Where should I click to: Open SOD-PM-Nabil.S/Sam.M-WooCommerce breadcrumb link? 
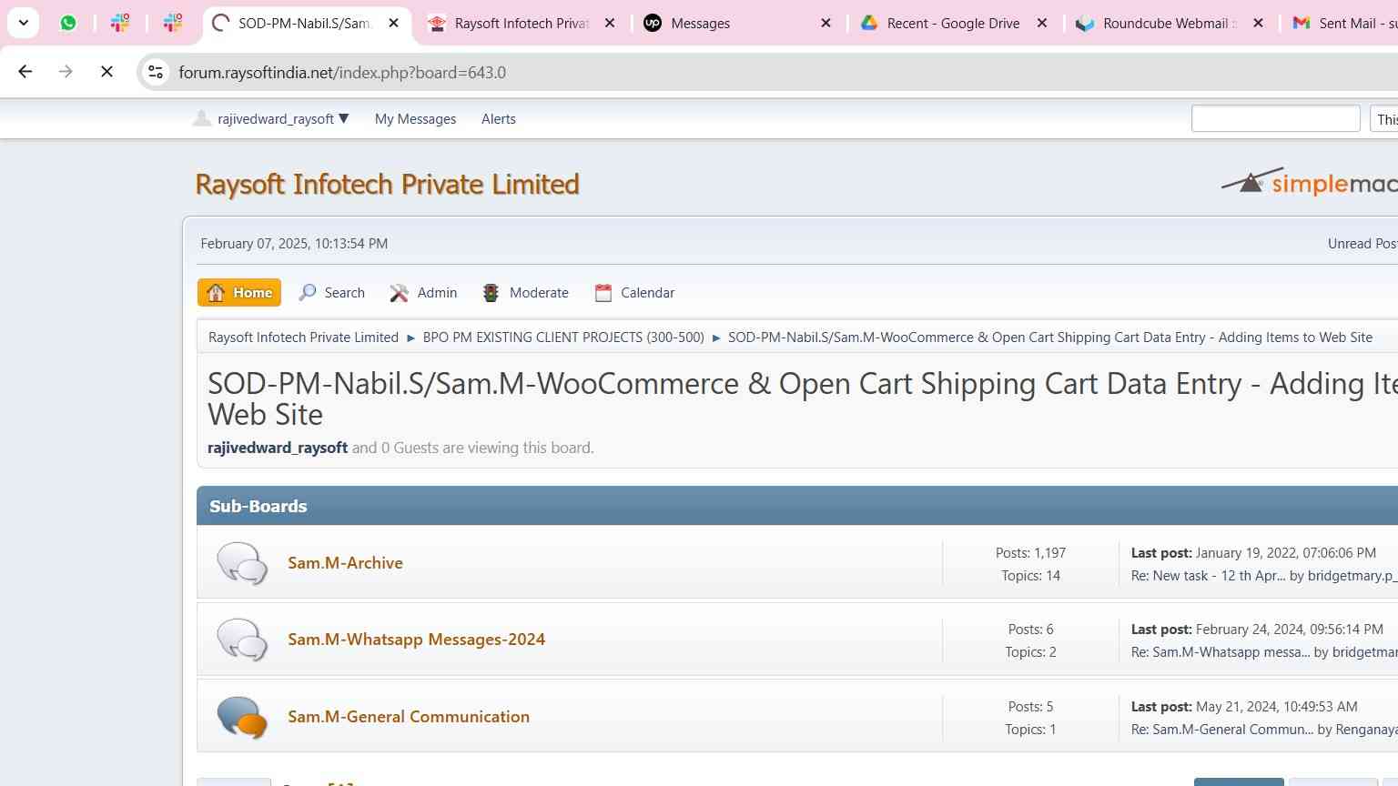pyautogui.click(x=1050, y=338)
